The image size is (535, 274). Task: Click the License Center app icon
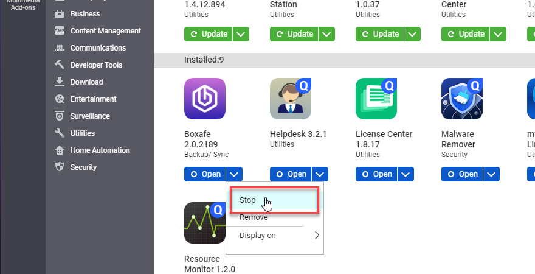376,99
